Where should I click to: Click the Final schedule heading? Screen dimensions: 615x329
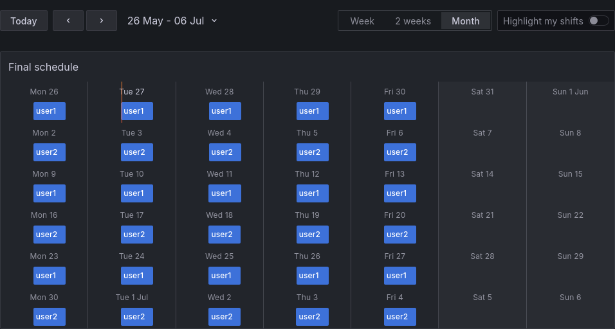43,67
